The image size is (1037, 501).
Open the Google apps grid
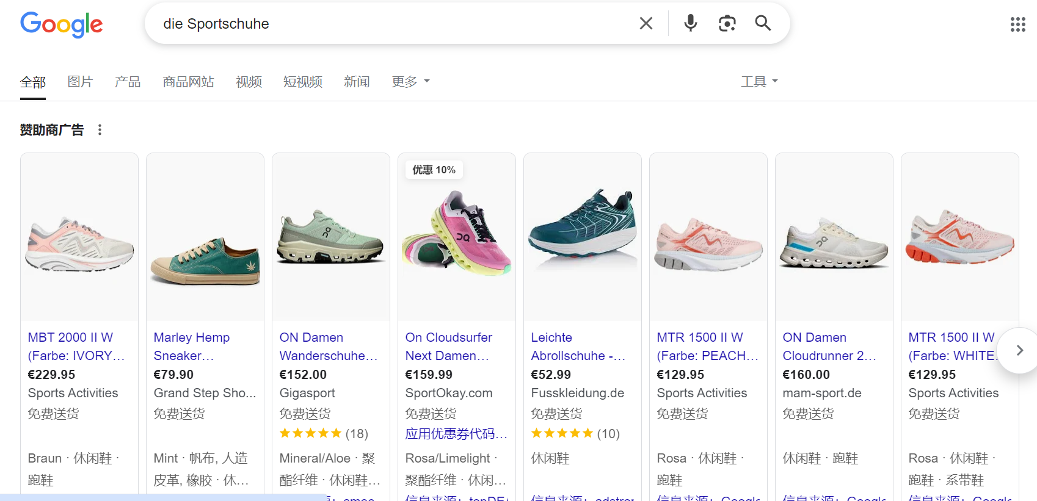1017,24
